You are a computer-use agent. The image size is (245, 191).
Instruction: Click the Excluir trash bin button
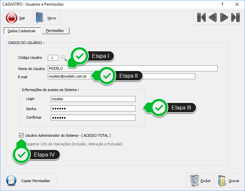200,180
